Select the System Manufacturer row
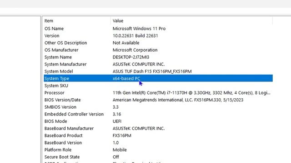 click(x=158, y=64)
